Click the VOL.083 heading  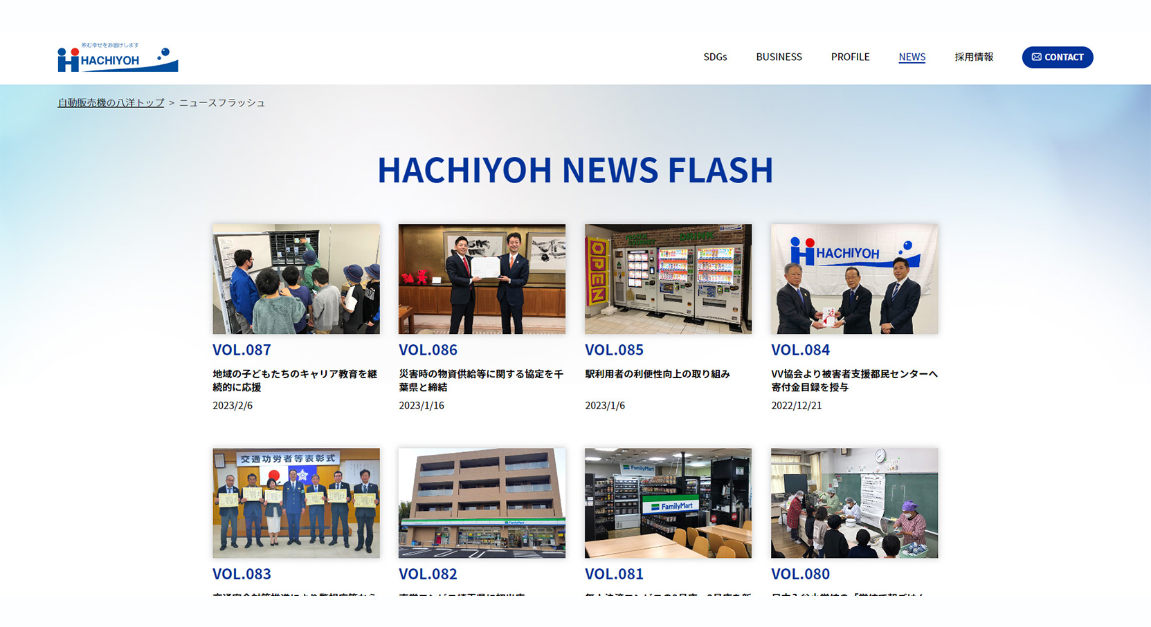(242, 574)
